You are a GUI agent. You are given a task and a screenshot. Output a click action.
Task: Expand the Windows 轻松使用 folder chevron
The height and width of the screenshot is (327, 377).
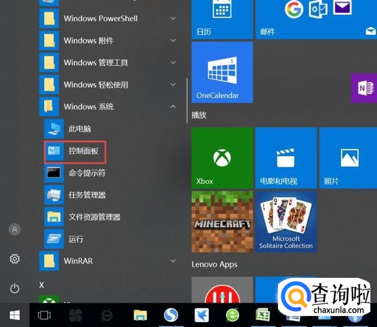[x=173, y=85]
